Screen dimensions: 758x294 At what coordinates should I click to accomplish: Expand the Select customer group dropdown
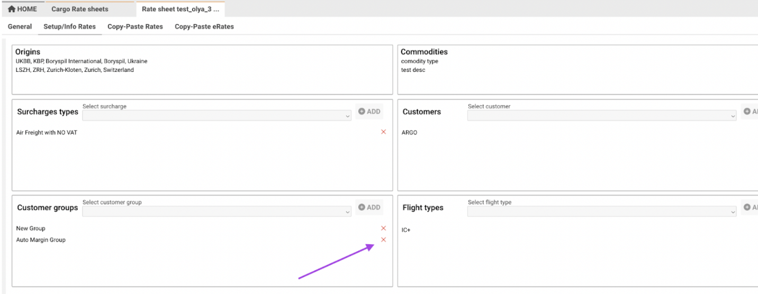pyautogui.click(x=216, y=212)
